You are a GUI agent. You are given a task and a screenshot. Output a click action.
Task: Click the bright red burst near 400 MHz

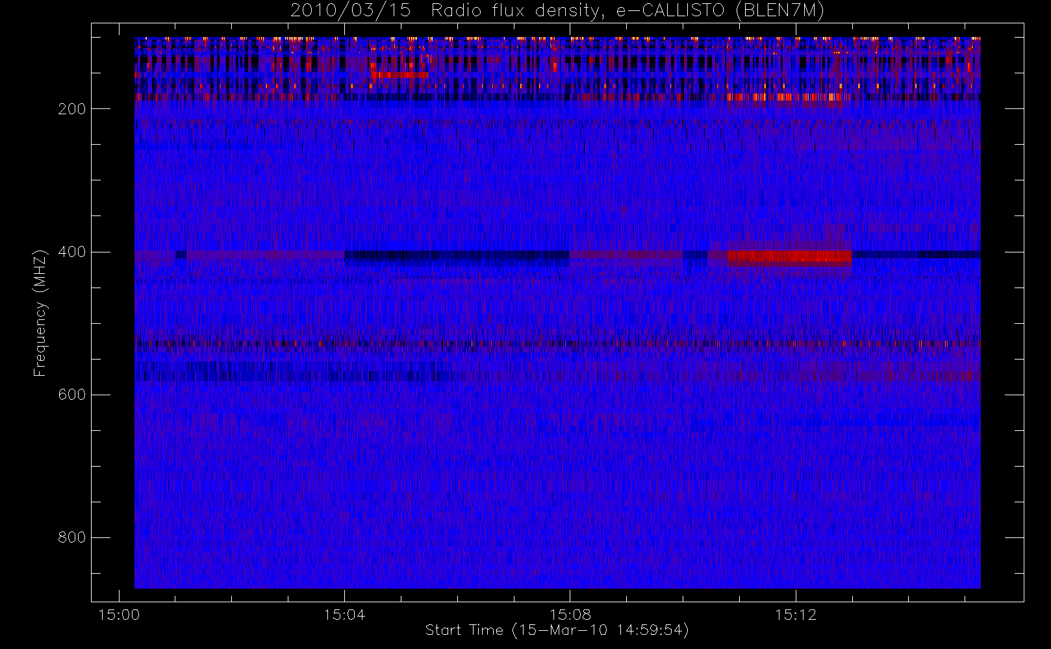[x=789, y=258]
